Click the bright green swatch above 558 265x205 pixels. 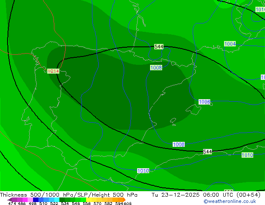(83, 200)
